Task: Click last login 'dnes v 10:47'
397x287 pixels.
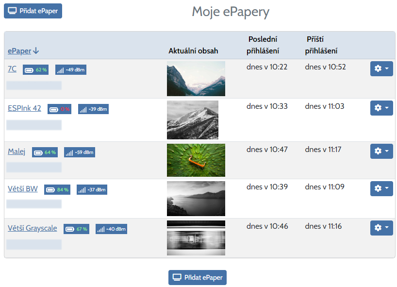Action: point(267,150)
